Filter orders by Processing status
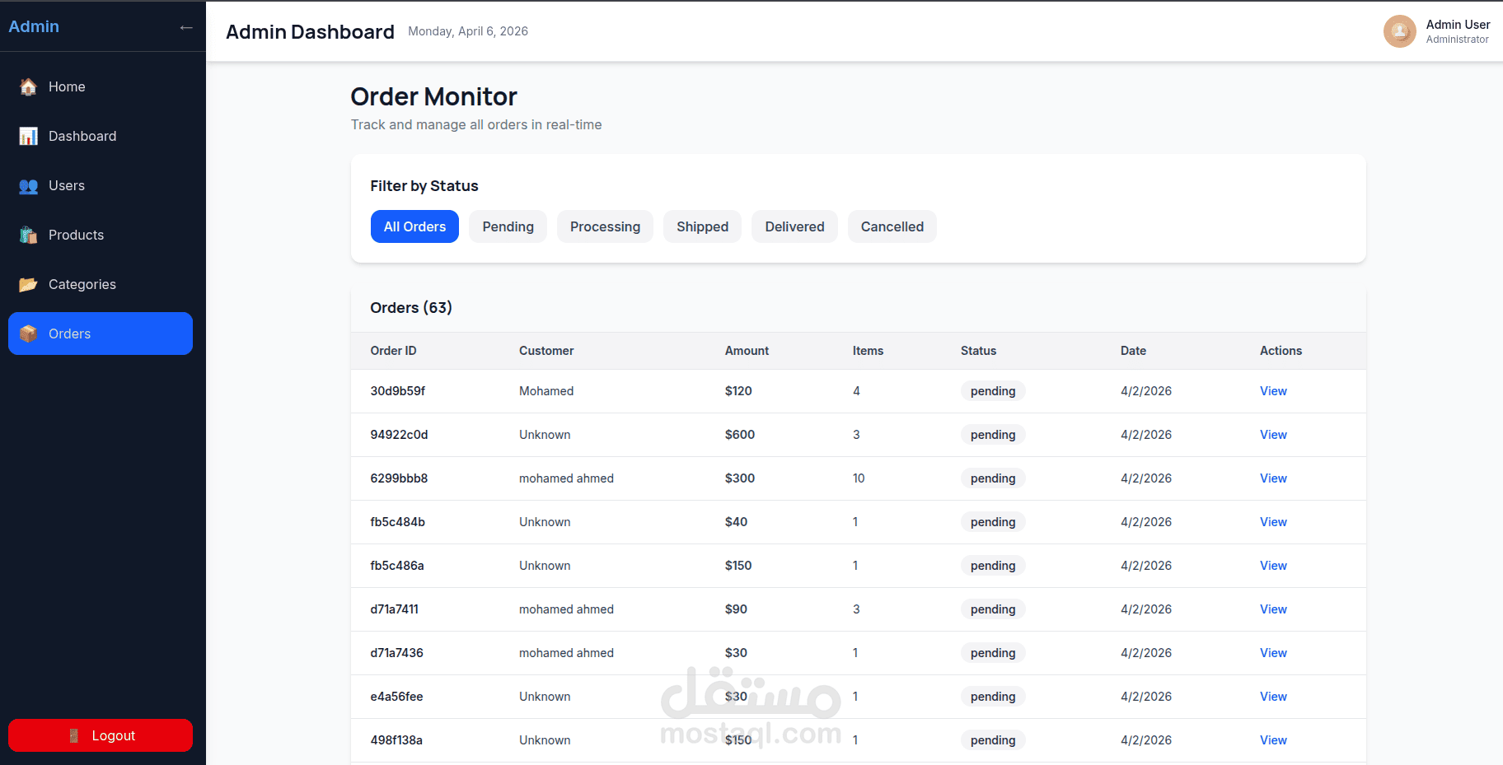 click(605, 226)
